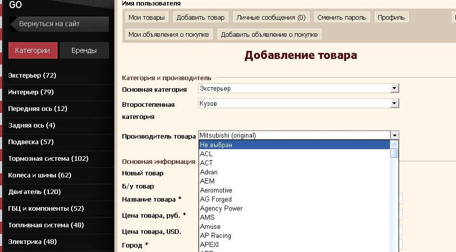Click arrow of the 'Основная категория' combo box
This screenshot has height=252, width=456.
pyautogui.click(x=395, y=88)
